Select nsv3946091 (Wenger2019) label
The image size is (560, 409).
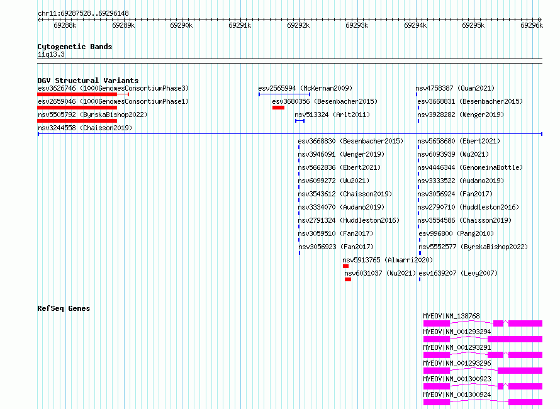pos(341,154)
